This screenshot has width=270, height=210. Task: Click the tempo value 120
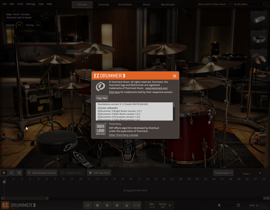coord(162,207)
